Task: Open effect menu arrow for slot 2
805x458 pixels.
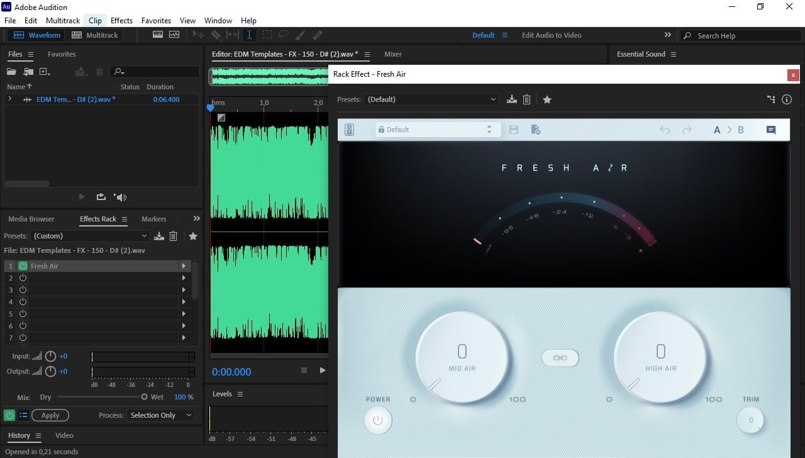Action: click(x=184, y=278)
